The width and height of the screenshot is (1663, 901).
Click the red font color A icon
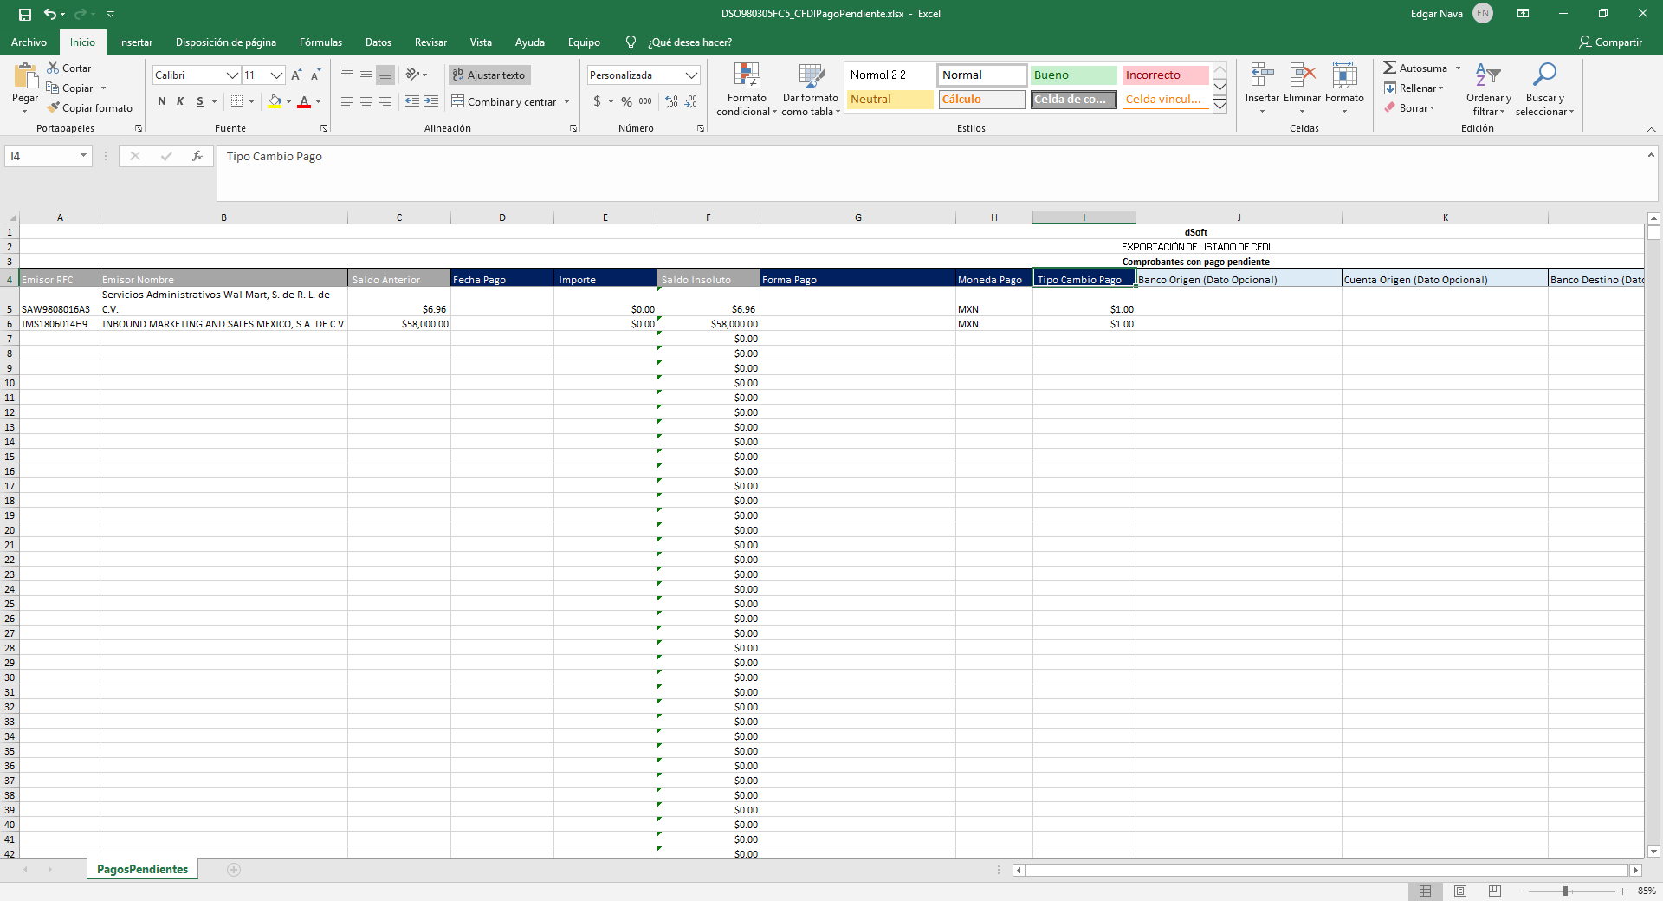[304, 101]
